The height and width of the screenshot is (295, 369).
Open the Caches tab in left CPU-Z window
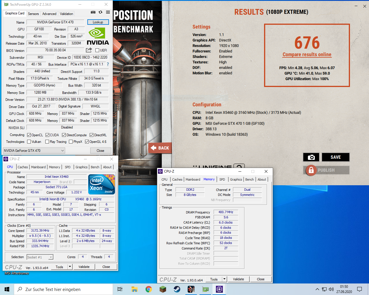tap(22, 167)
